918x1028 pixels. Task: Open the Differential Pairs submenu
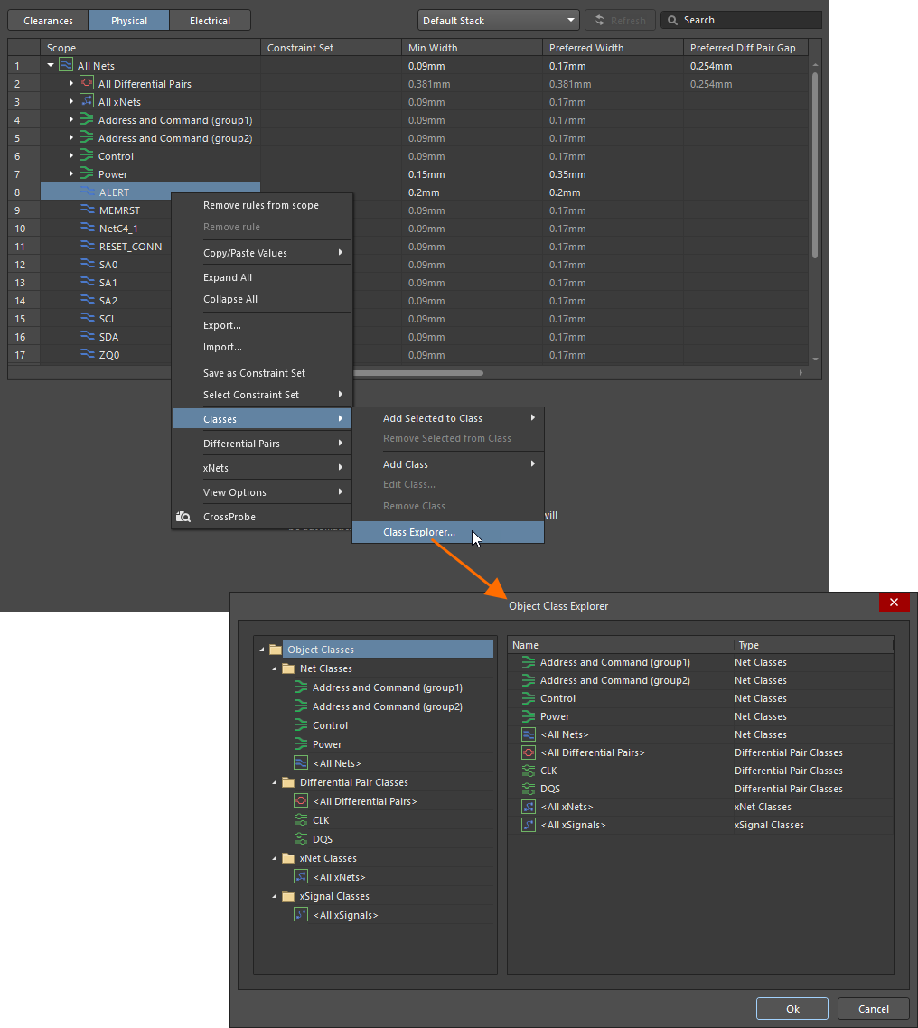(x=262, y=444)
